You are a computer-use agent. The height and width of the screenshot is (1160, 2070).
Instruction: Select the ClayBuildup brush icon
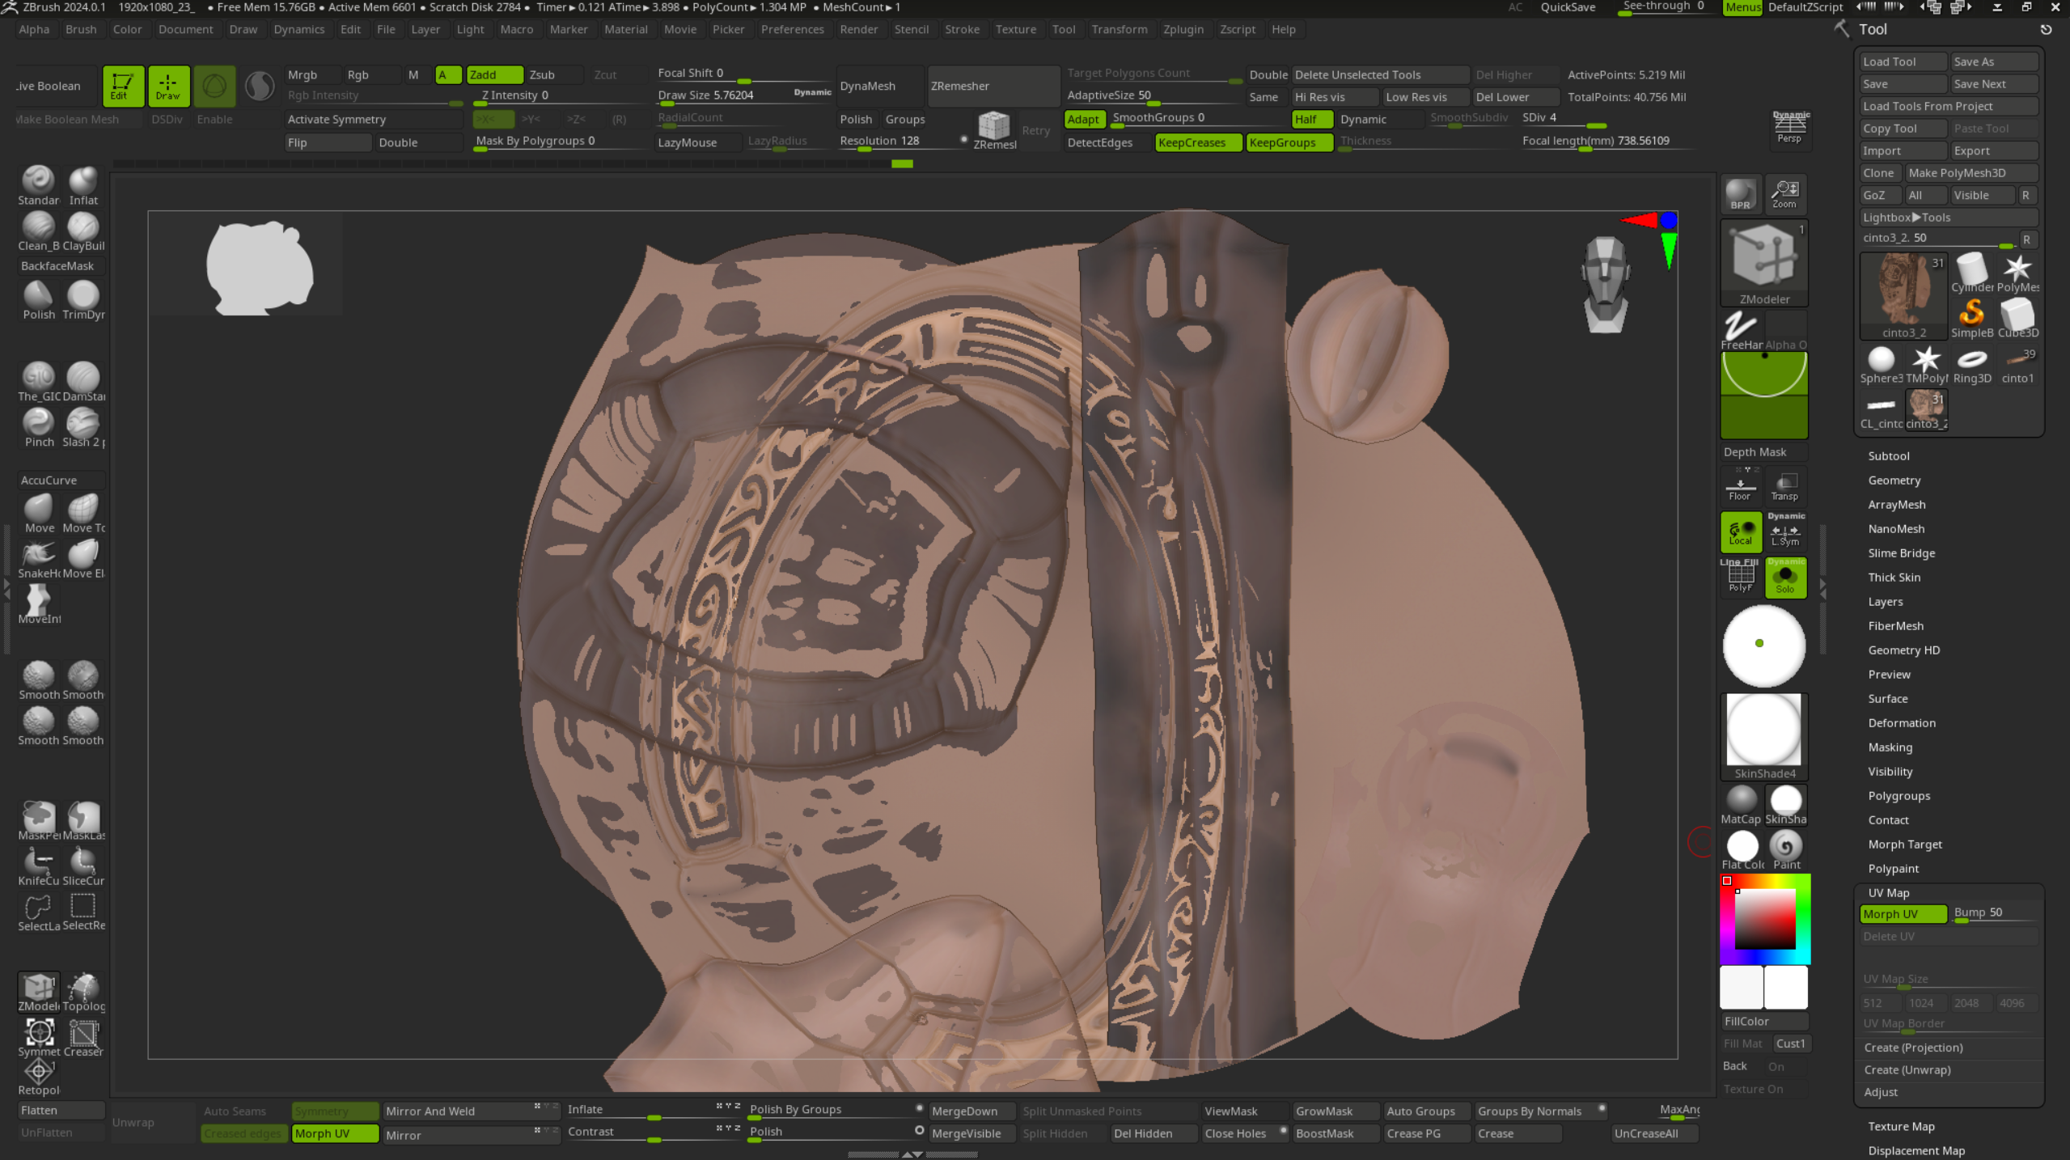pos(83,228)
